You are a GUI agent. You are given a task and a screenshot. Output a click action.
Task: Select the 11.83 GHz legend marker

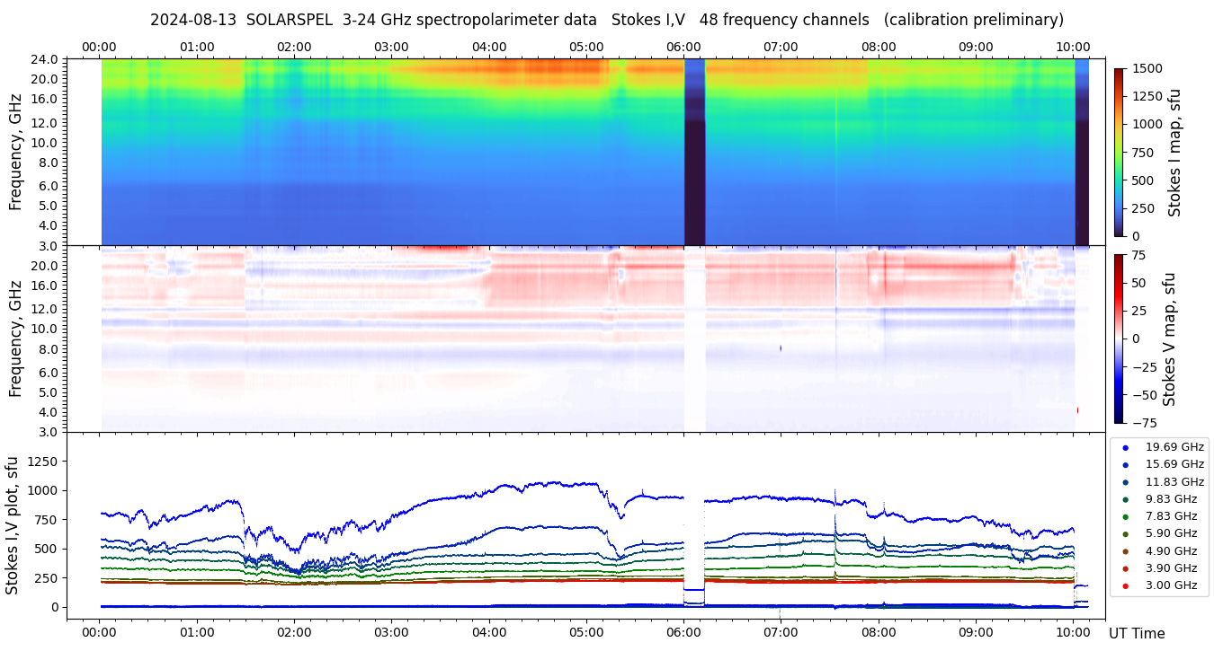pos(1125,482)
